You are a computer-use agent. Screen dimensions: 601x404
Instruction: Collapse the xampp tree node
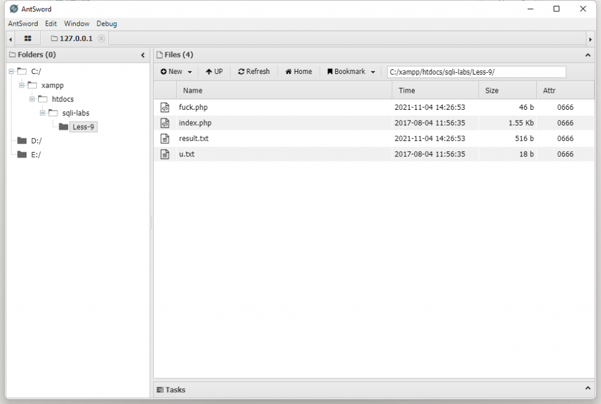22,85
